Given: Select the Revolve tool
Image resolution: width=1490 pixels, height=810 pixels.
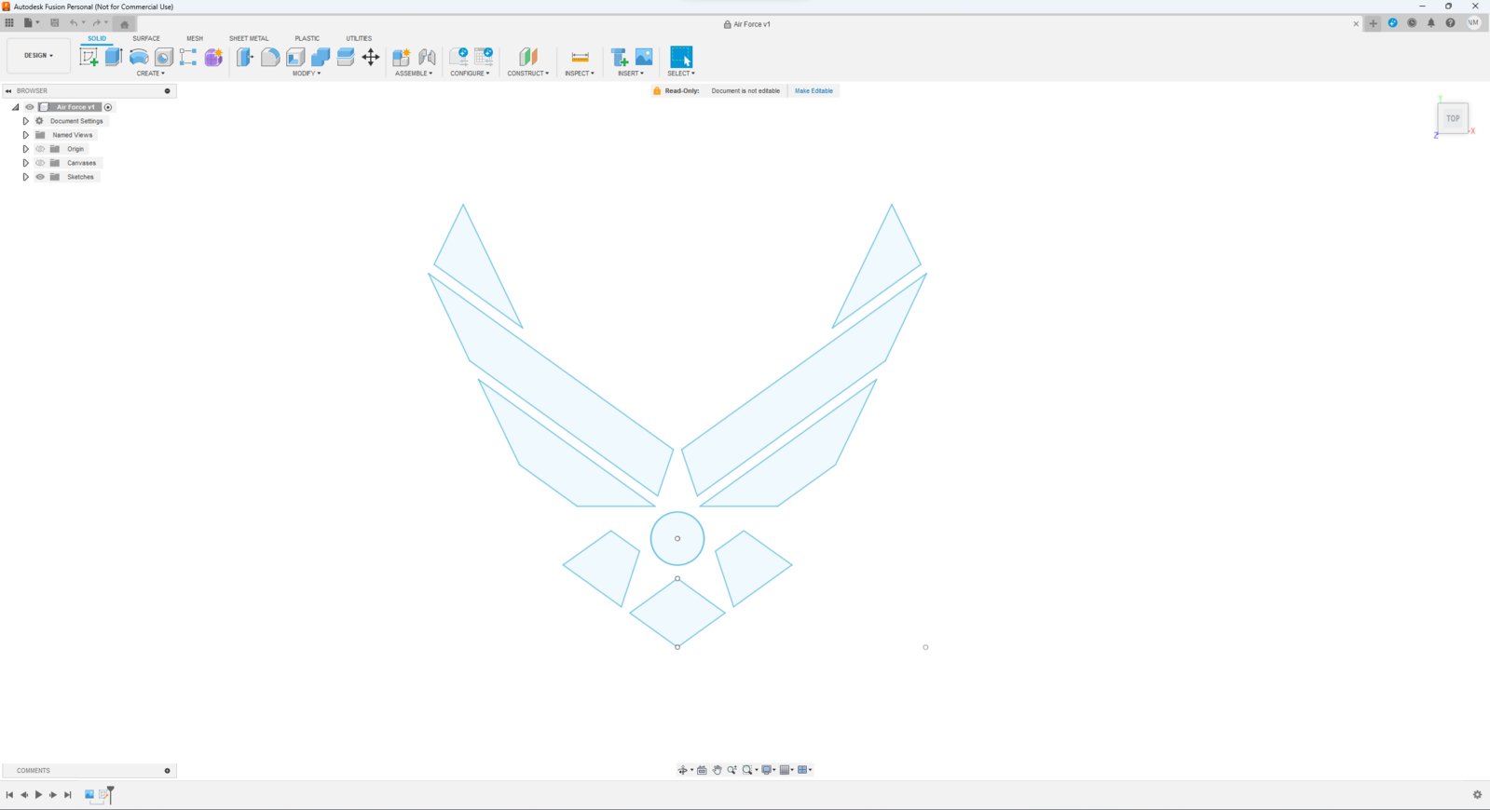Looking at the screenshot, I should tap(139, 57).
